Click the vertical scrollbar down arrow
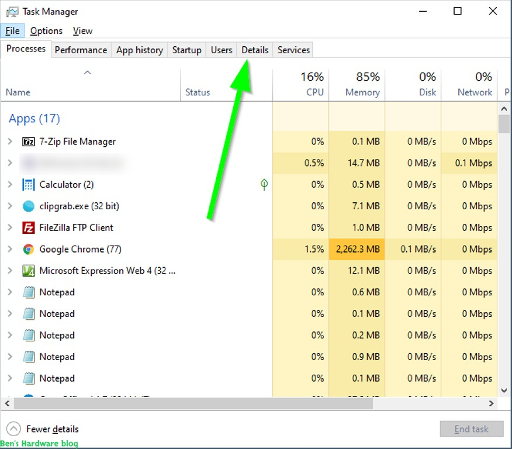The height and width of the screenshot is (449, 512). pyautogui.click(x=504, y=391)
